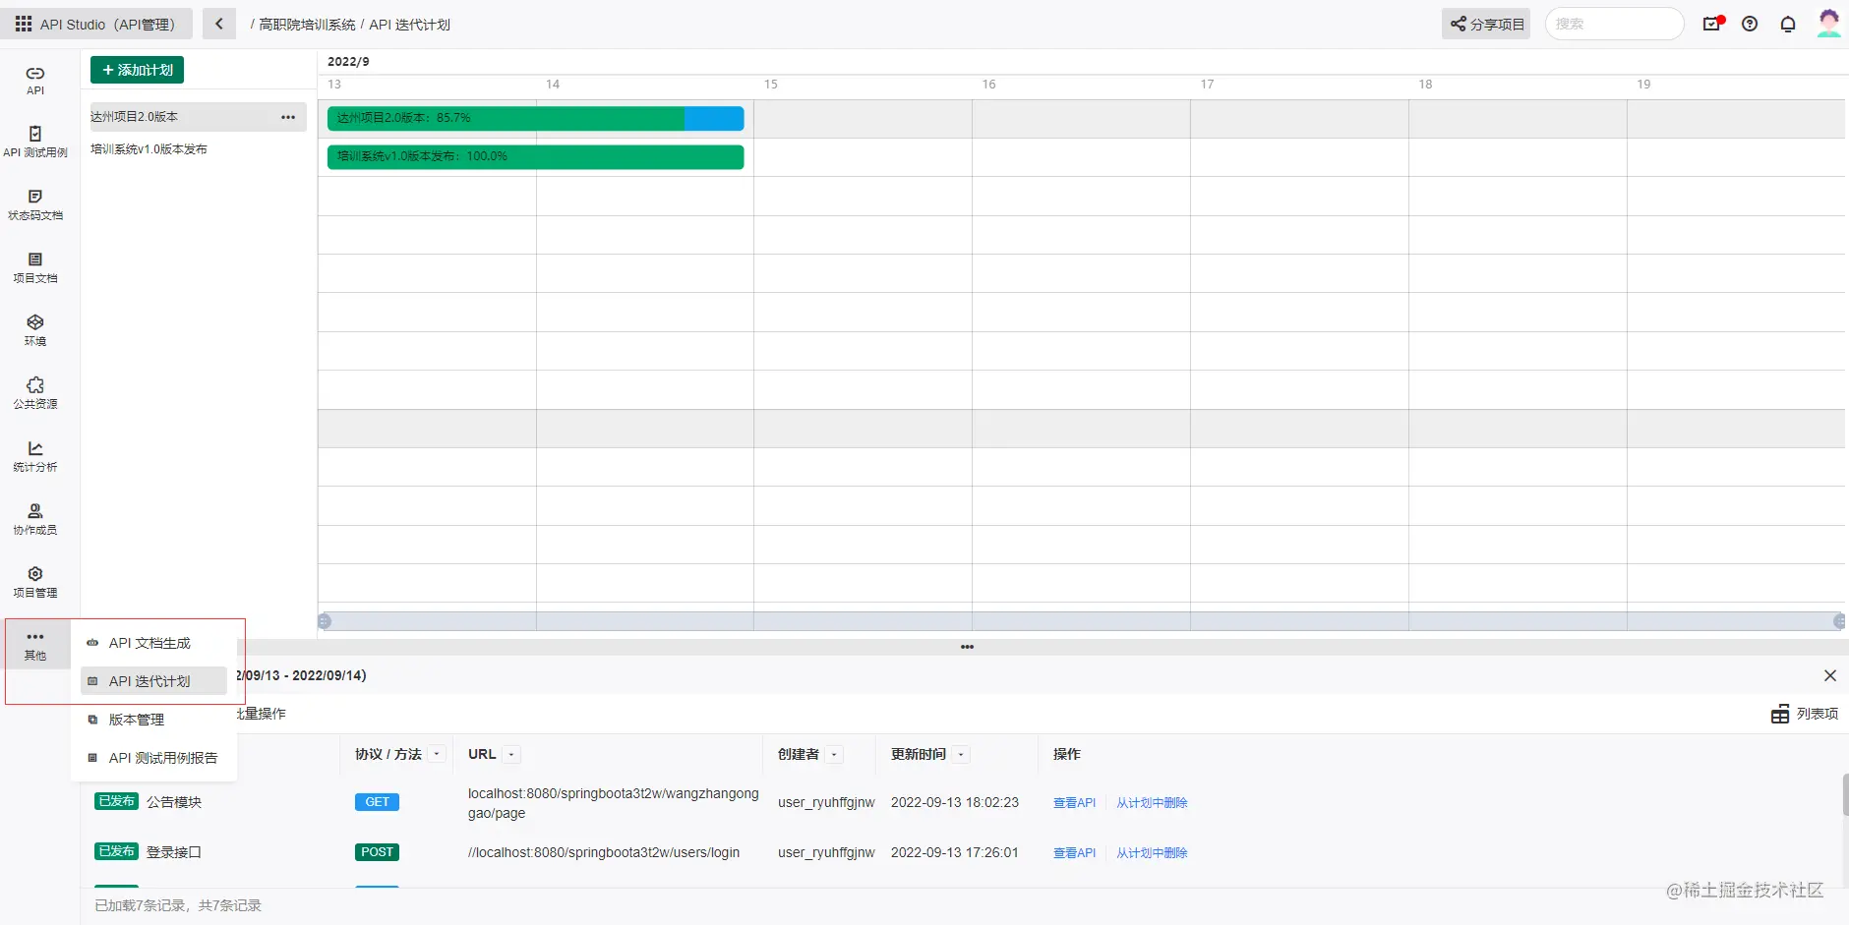This screenshot has width=1849, height=925.
Task: Click 培训系统v1.0版本发布 100% progress bar
Action: point(535,156)
